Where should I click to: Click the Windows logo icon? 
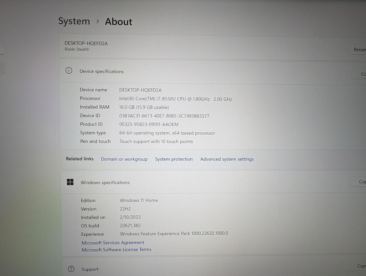pyautogui.click(x=70, y=182)
